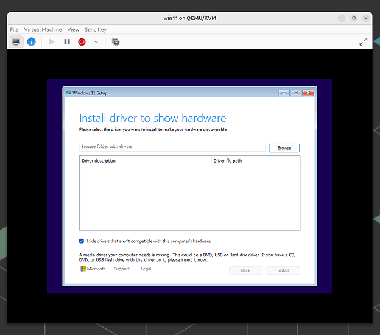Click the Driver file path column header

(x=256, y=161)
